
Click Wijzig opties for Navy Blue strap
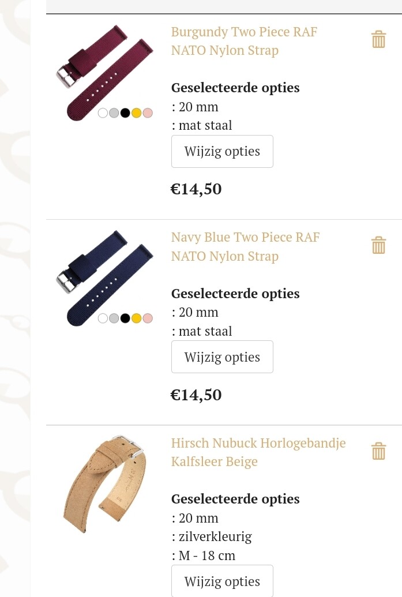pos(222,356)
